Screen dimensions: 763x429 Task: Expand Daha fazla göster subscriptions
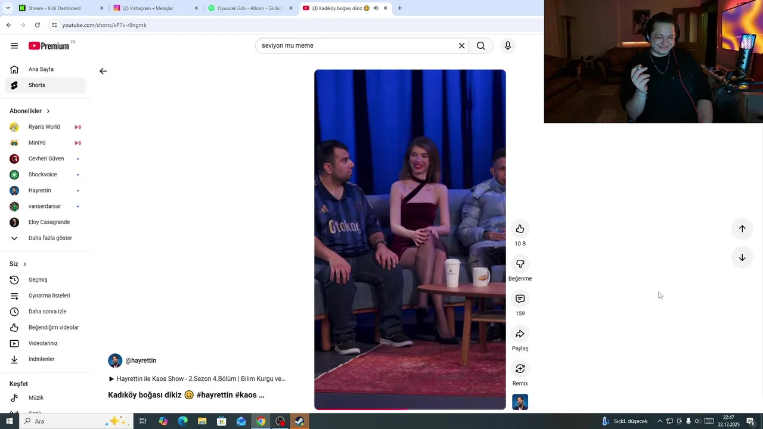45,238
